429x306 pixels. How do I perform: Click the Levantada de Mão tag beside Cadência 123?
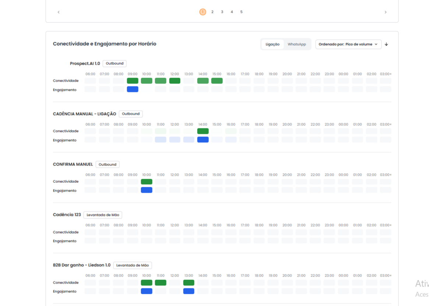point(103,215)
